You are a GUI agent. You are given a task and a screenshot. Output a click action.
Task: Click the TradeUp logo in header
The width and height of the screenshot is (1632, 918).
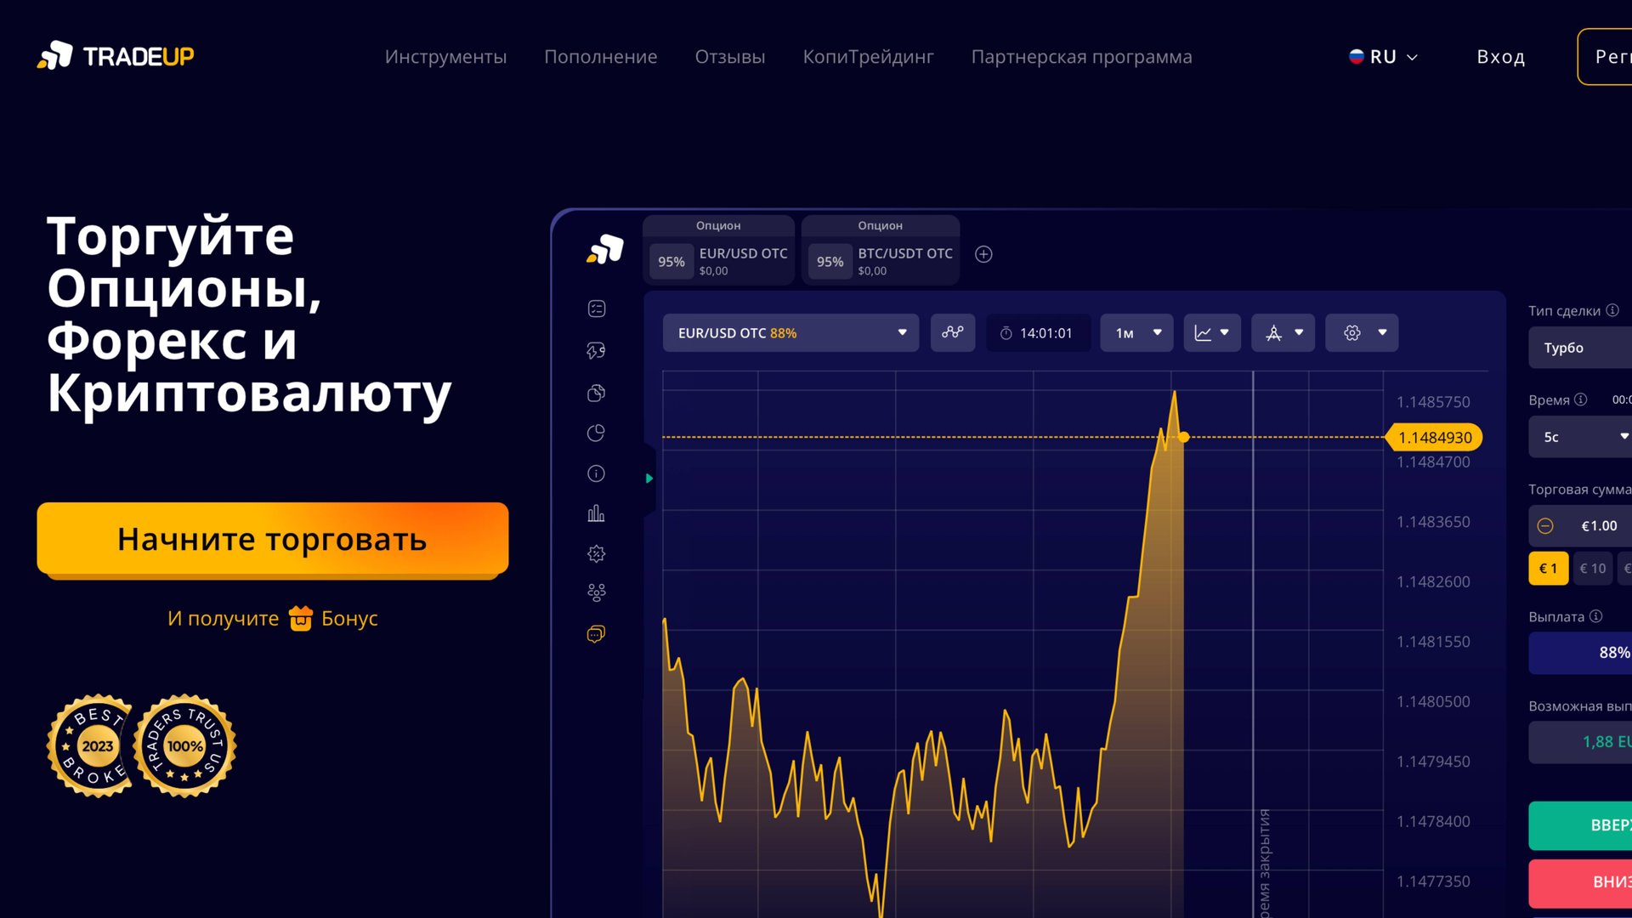pyautogui.click(x=116, y=56)
